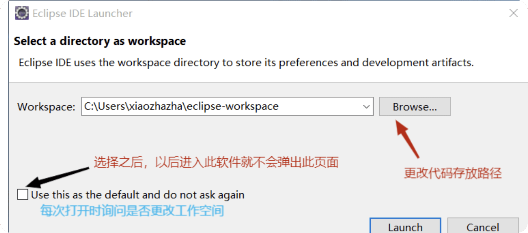The width and height of the screenshot is (528, 233).
Task: Click the red '更改代码存放路径' annotation
Action: coord(453,173)
